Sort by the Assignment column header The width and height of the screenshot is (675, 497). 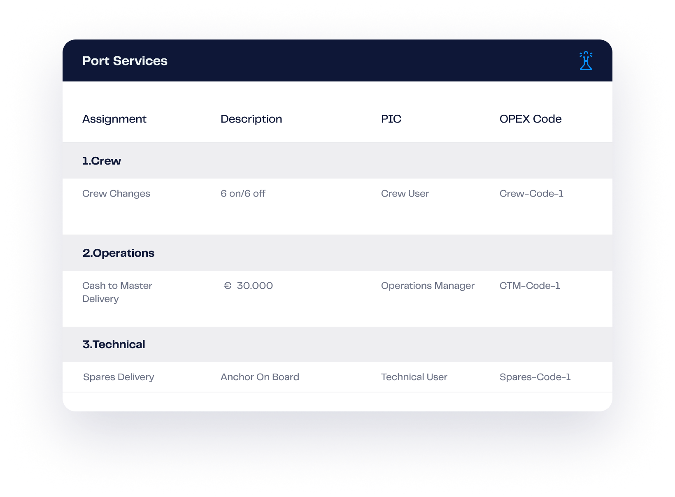pos(114,119)
